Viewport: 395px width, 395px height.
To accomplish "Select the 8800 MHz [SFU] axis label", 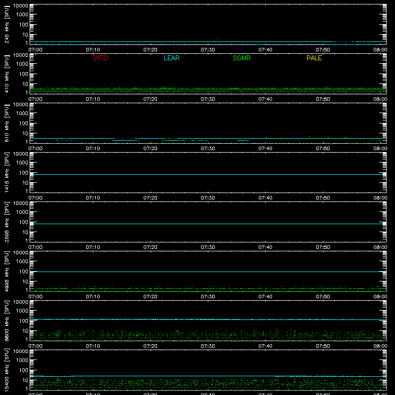I will [6, 320].
